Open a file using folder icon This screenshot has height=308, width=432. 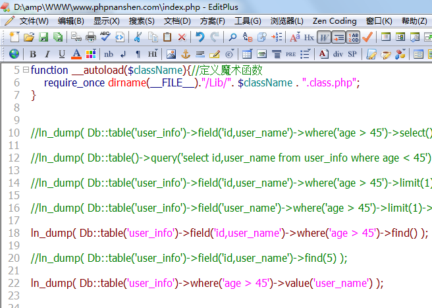29,37
